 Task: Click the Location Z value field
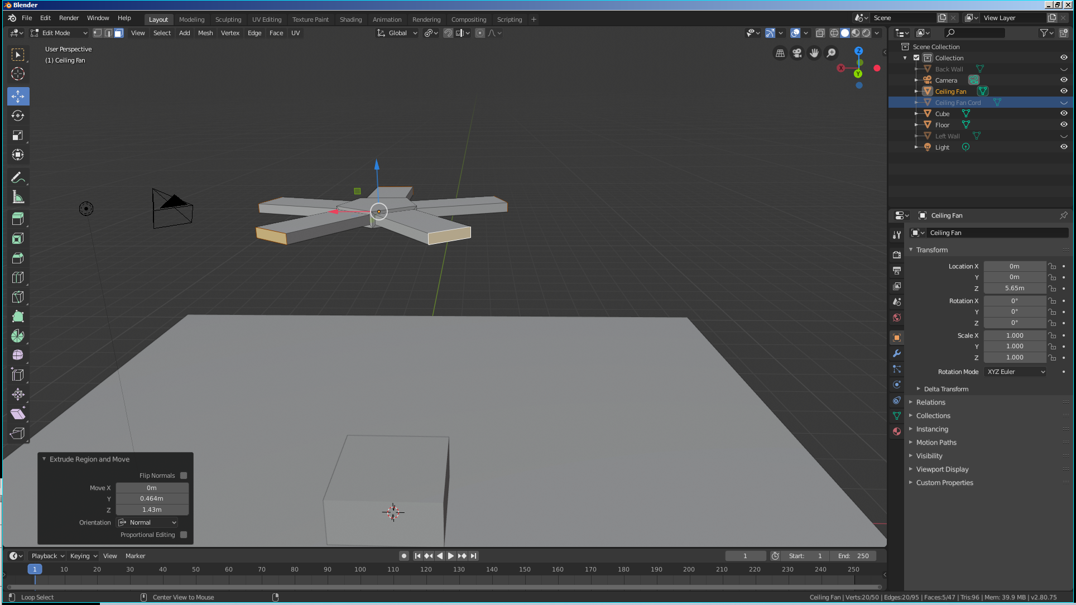coord(1015,288)
